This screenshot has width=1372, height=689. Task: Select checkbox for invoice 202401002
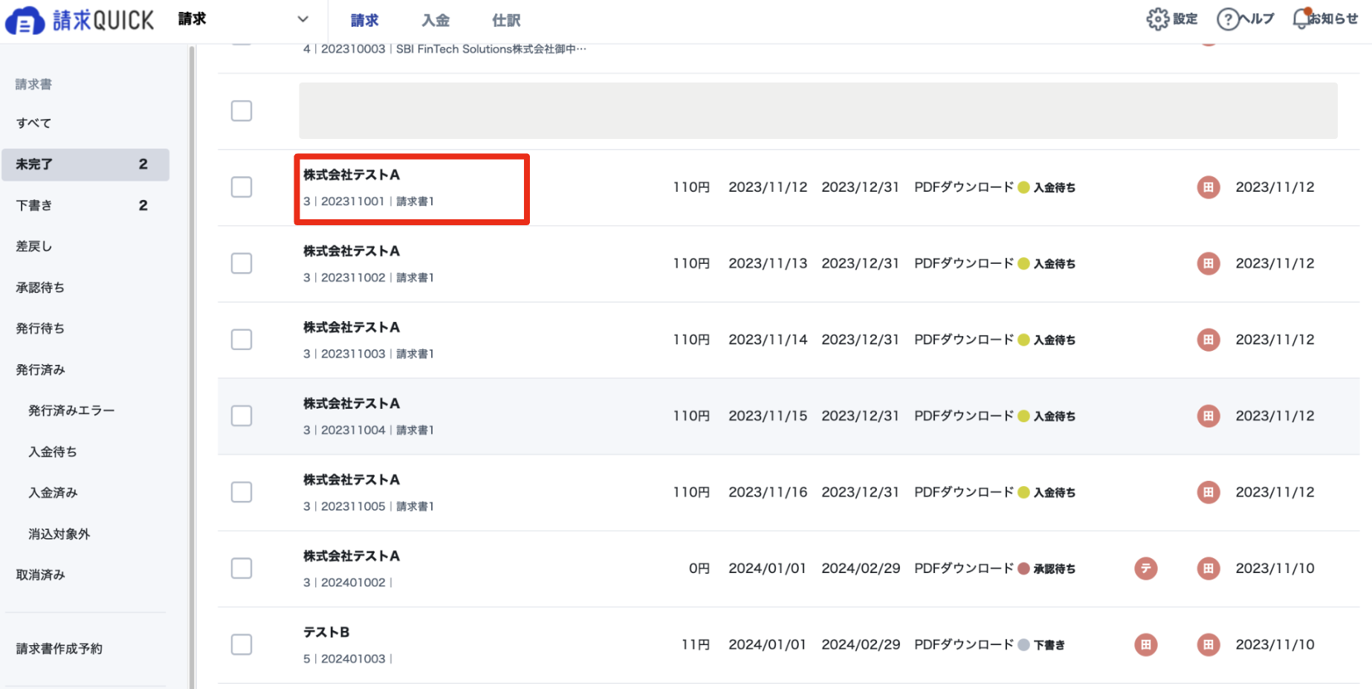pyautogui.click(x=242, y=569)
